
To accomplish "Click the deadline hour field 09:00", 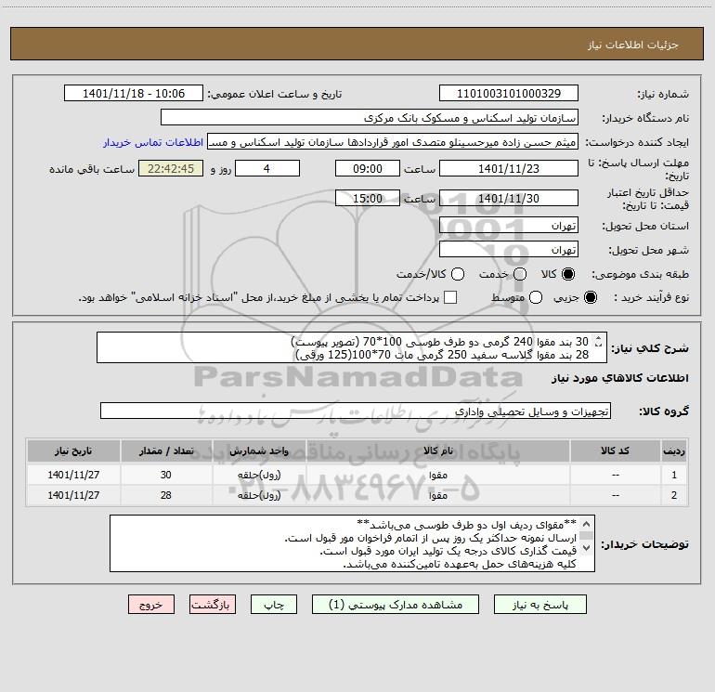I will pos(368,168).
